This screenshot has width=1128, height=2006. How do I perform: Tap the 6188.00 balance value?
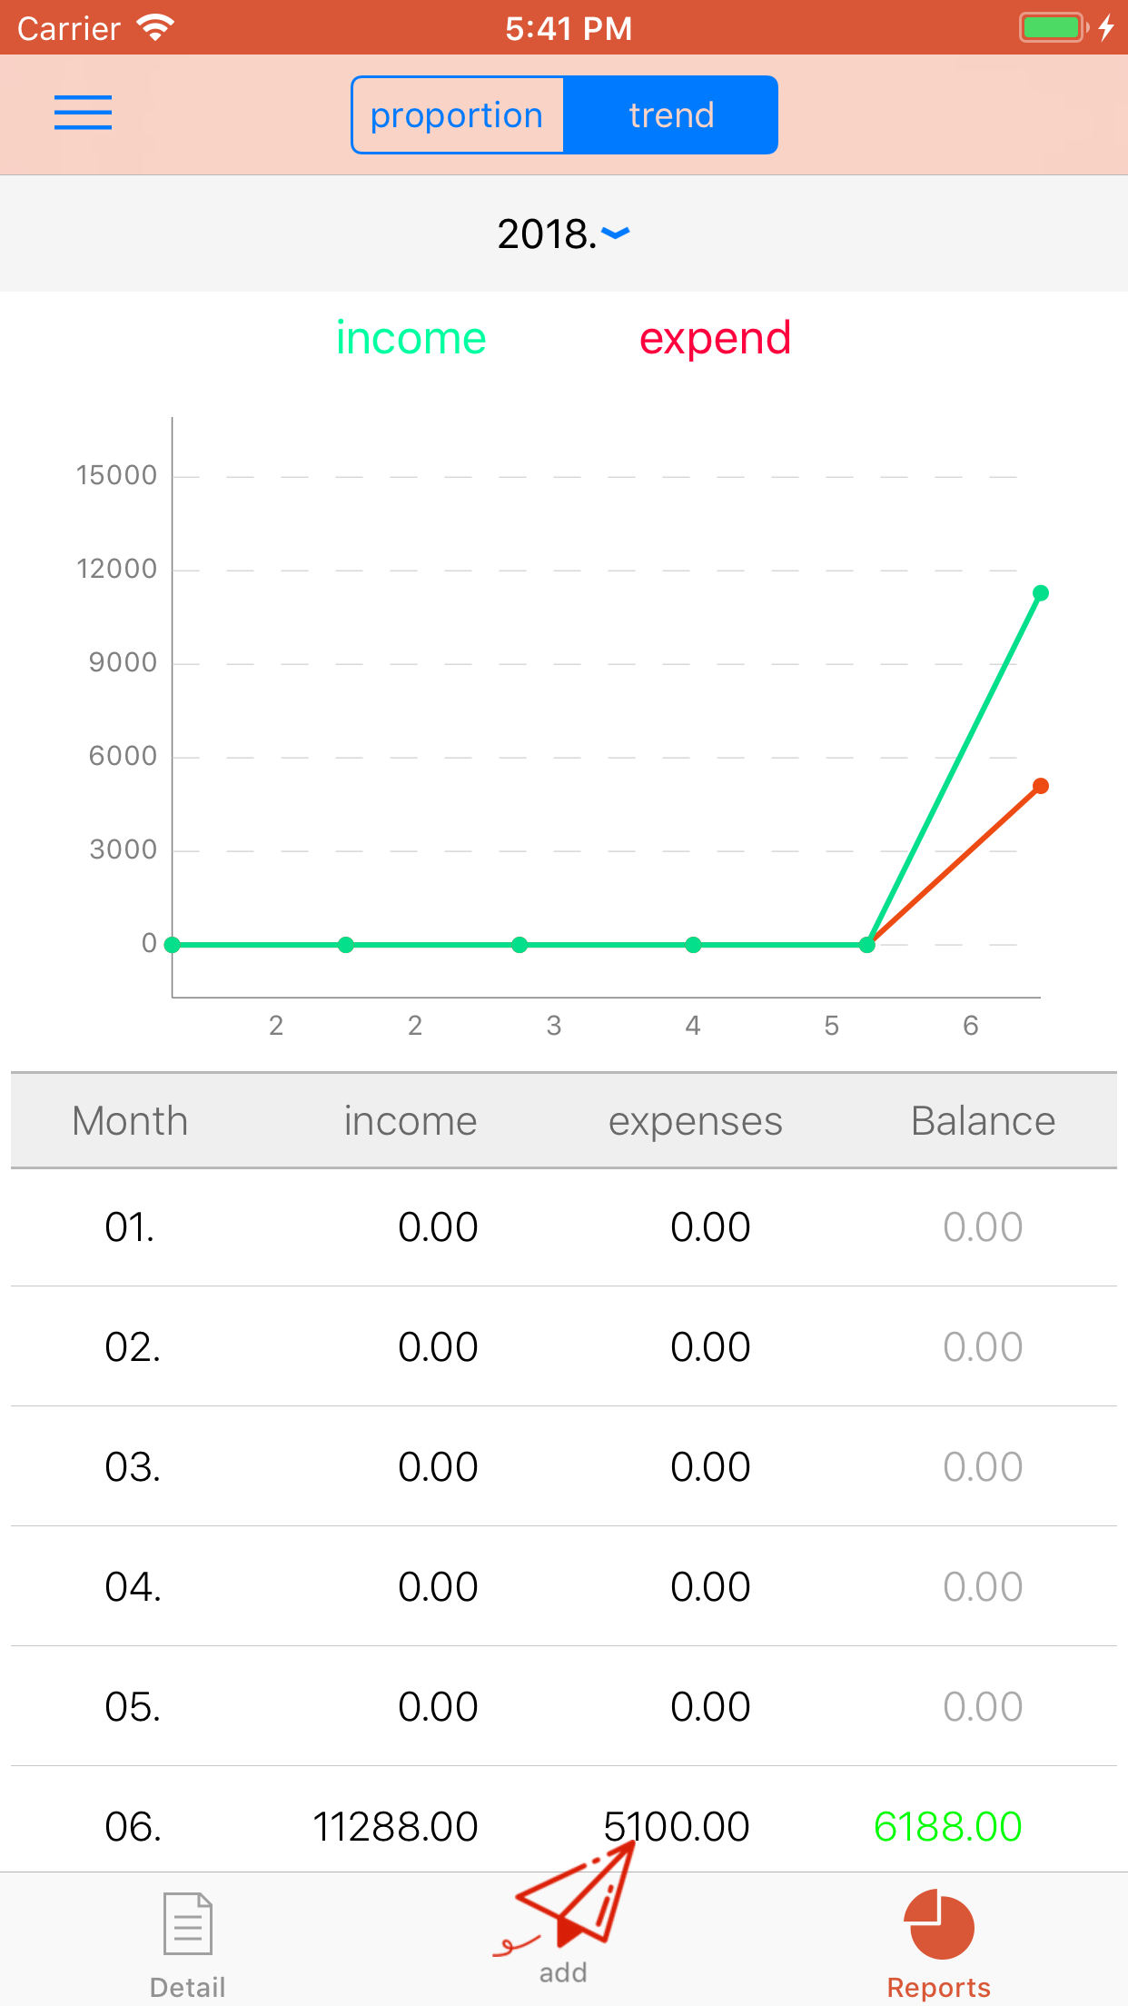pos(947,1826)
